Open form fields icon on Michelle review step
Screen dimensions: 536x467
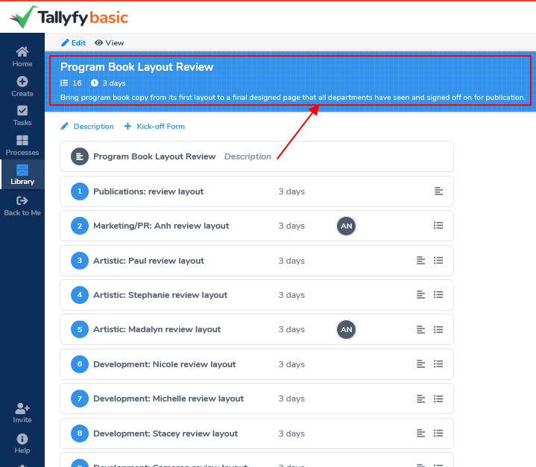point(438,398)
